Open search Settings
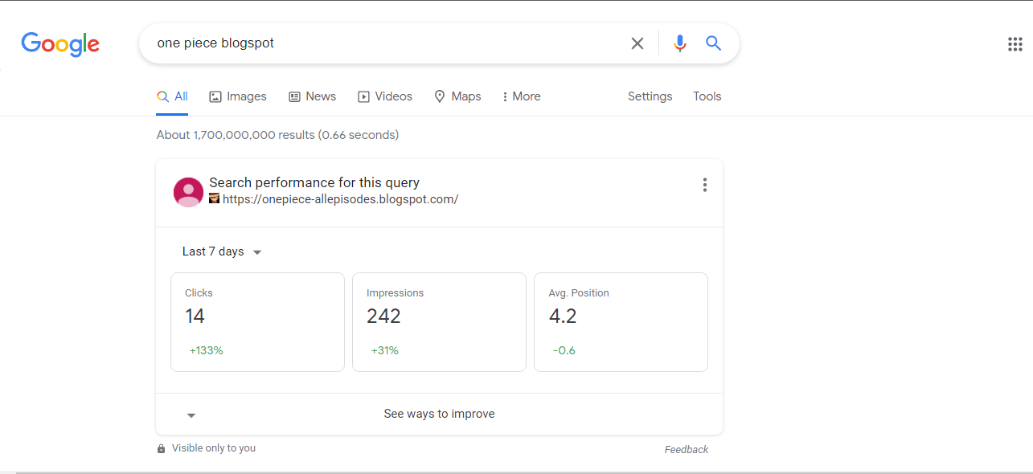 tap(650, 96)
